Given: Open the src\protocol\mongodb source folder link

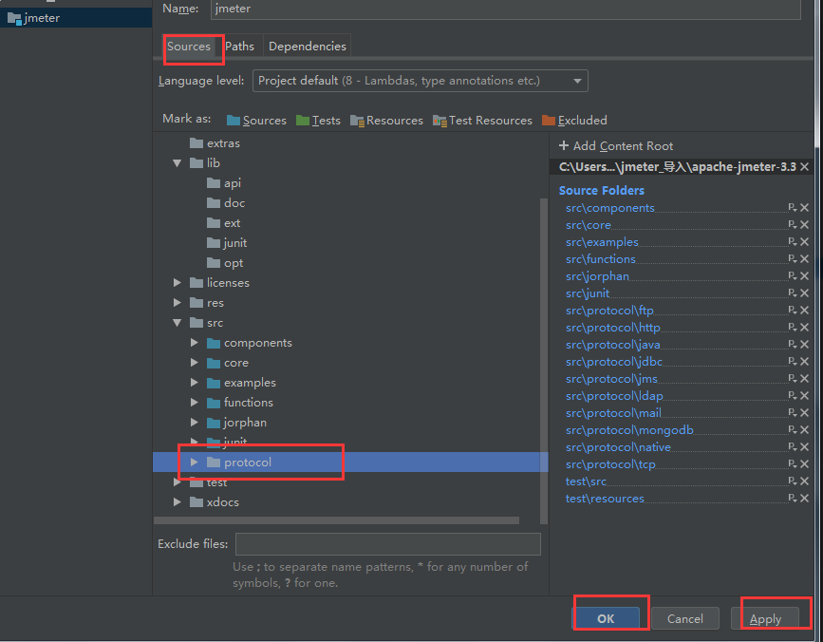Looking at the screenshot, I should click(x=629, y=430).
